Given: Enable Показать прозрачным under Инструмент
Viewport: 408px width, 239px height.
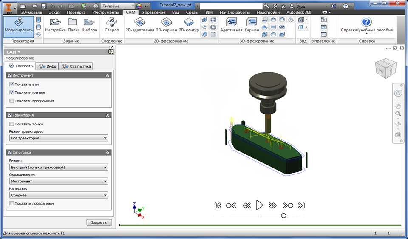Looking at the screenshot, I should (x=11, y=101).
